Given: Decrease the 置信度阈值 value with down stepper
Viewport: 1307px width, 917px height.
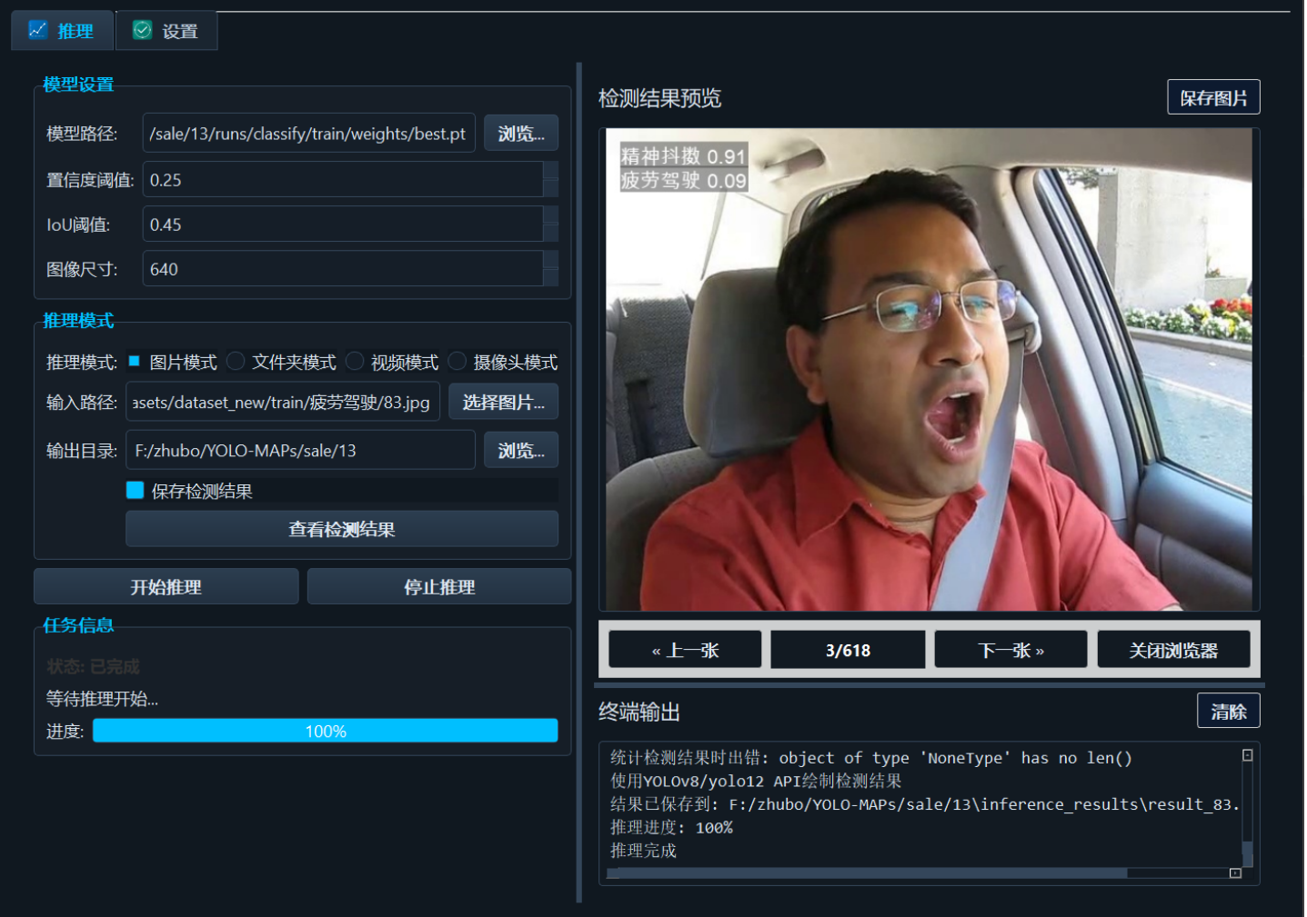Looking at the screenshot, I should click(x=550, y=188).
